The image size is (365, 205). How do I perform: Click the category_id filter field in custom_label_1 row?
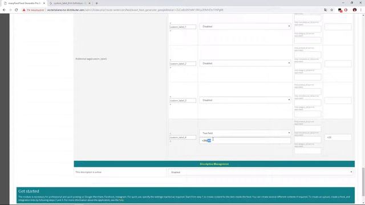[x=308, y=40]
